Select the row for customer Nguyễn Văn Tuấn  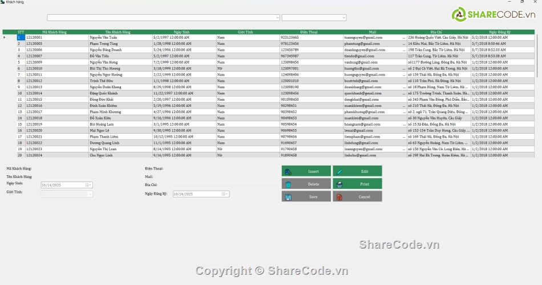coord(120,38)
